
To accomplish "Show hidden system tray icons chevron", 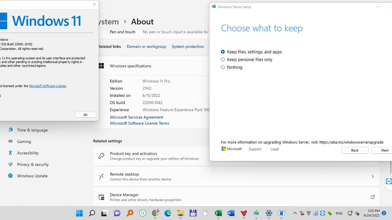I will (295, 213).
